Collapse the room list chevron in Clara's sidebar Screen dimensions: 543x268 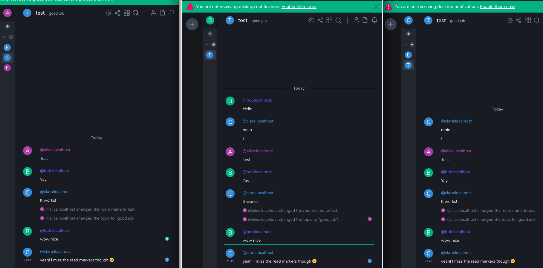[x=406, y=45]
